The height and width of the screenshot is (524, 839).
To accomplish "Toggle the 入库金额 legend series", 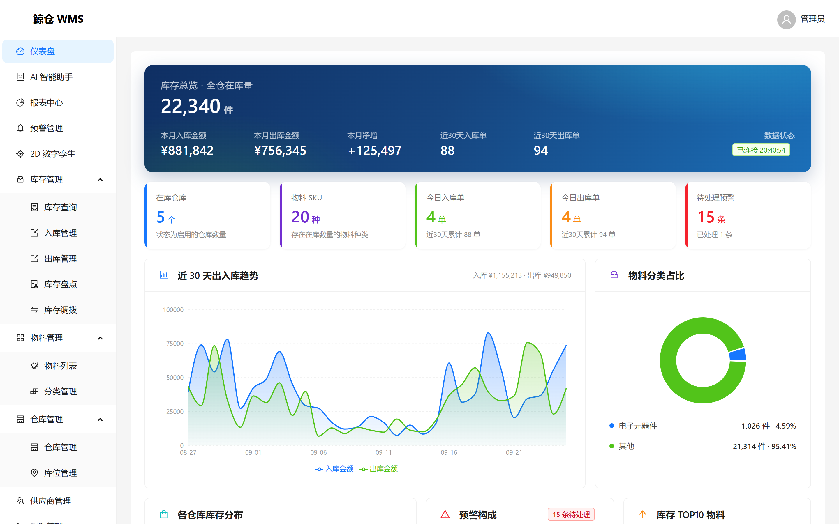I will click(x=334, y=469).
